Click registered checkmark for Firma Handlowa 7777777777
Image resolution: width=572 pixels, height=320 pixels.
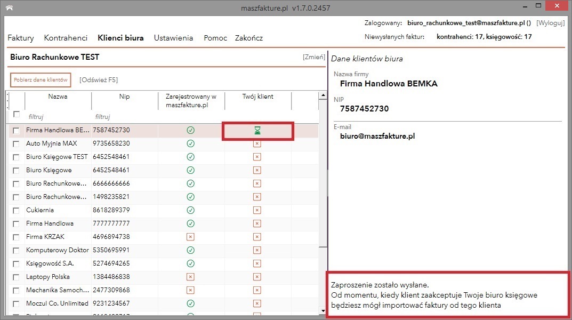(190, 223)
